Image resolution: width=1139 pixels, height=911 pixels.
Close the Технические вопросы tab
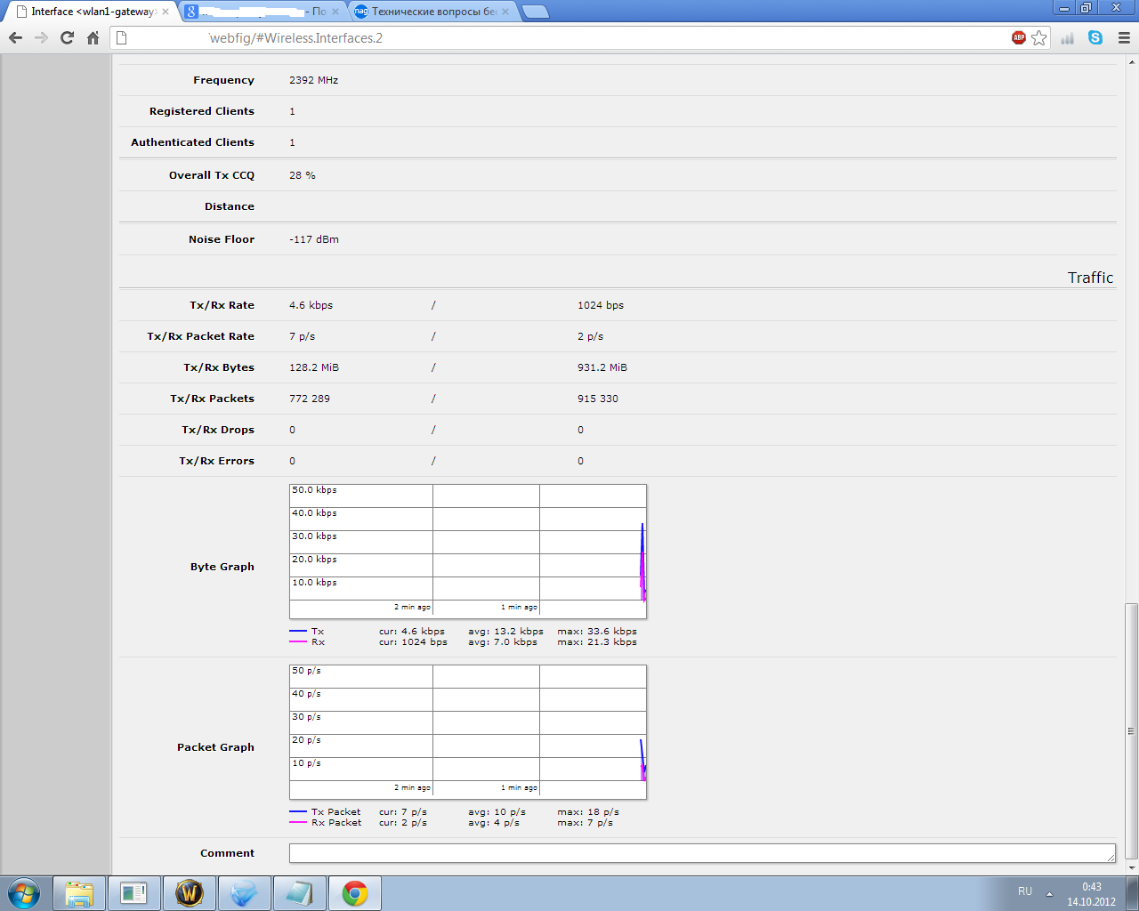click(505, 12)
